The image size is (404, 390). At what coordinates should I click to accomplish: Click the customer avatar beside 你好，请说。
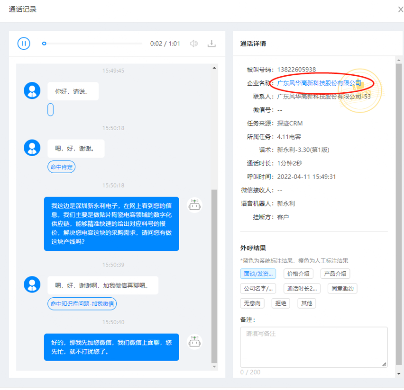coord(32,90)
